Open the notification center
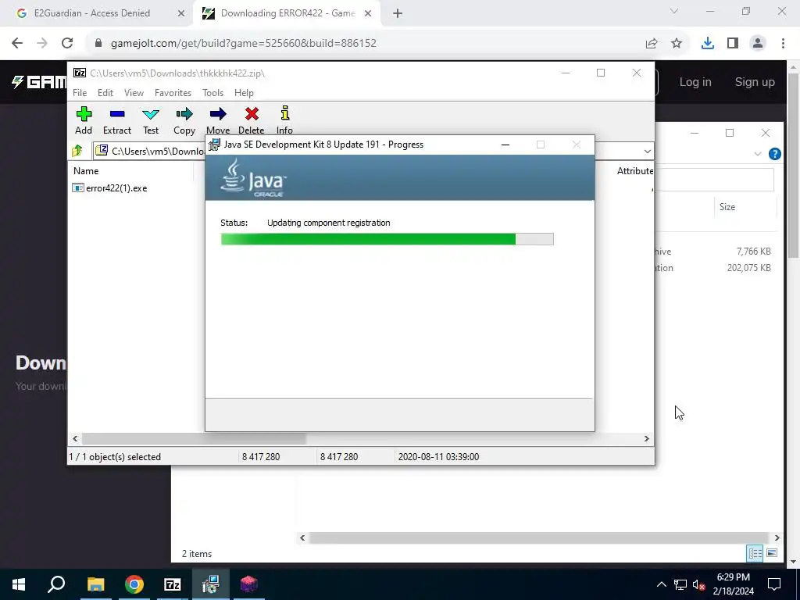 (774, 584)
